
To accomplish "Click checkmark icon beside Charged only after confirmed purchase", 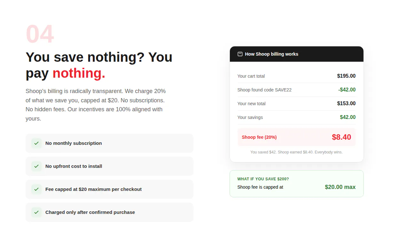I will 36,212.
